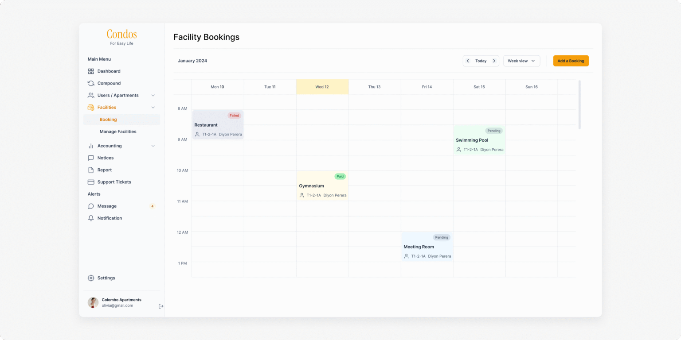Open the Gymnasium booking on Wednesday
Screen dimensions: 681x340
(x=322, y=186)
